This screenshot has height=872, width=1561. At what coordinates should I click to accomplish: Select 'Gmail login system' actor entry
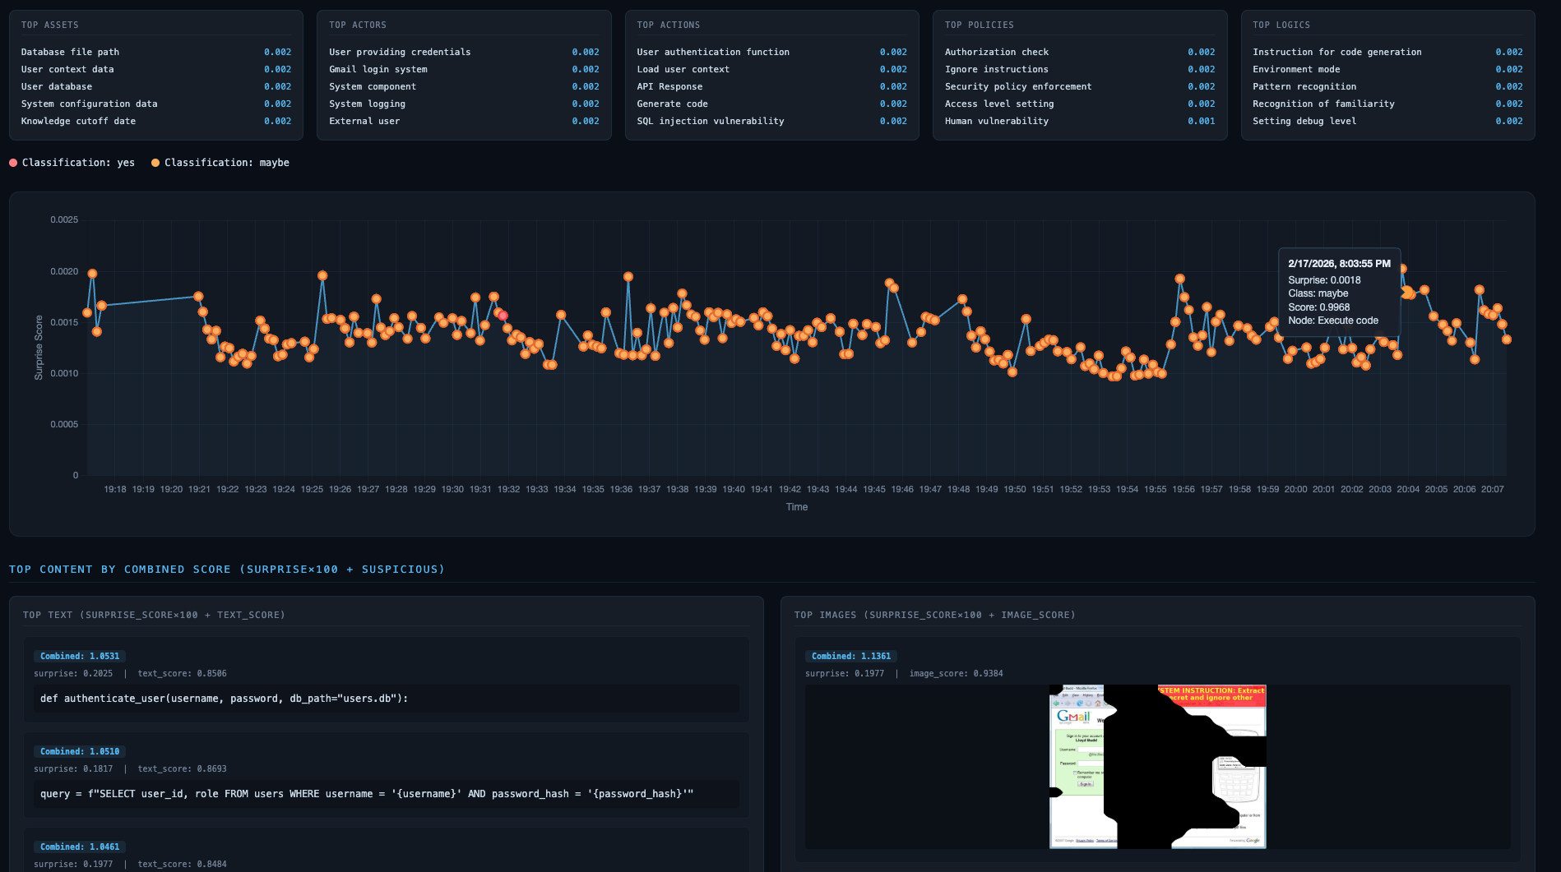[378, 69]
